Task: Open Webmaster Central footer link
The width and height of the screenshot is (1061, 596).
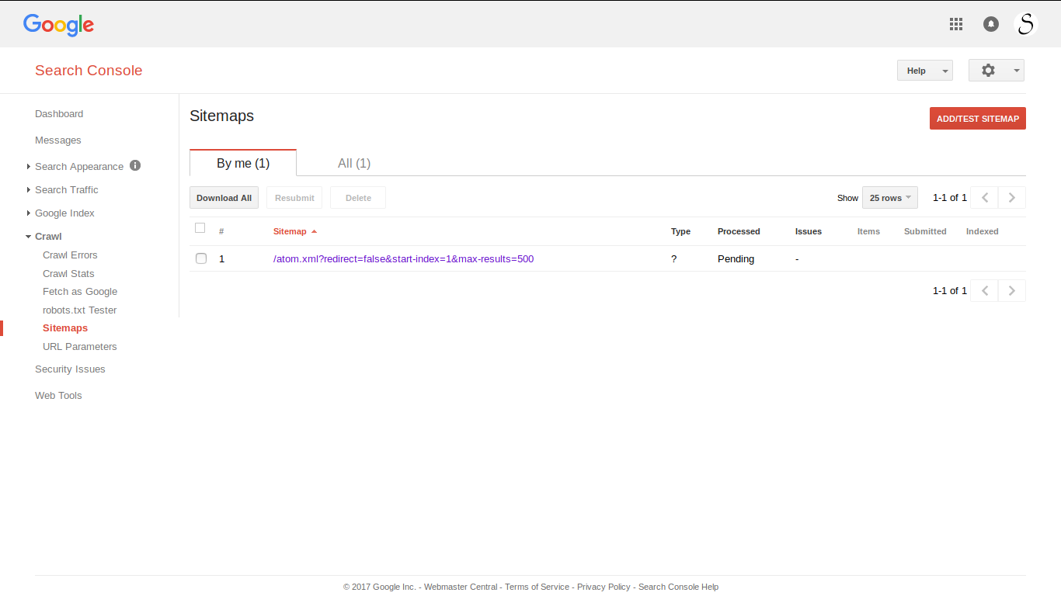Action: (x=461, y=587)
